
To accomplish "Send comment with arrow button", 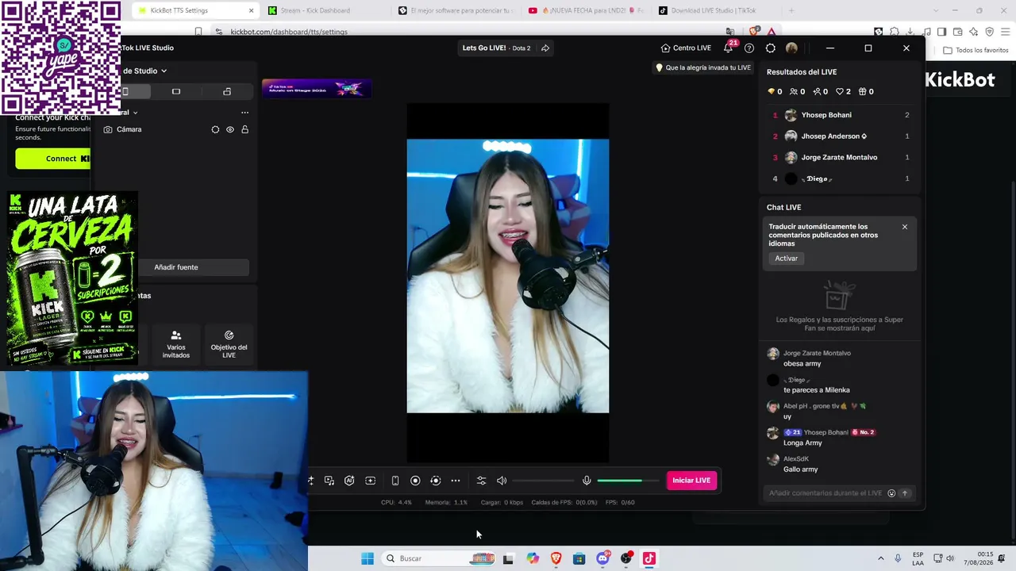I will 904,493.
